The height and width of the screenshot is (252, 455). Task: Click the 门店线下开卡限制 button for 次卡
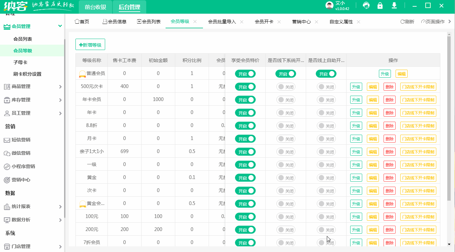tap(418, 190)
